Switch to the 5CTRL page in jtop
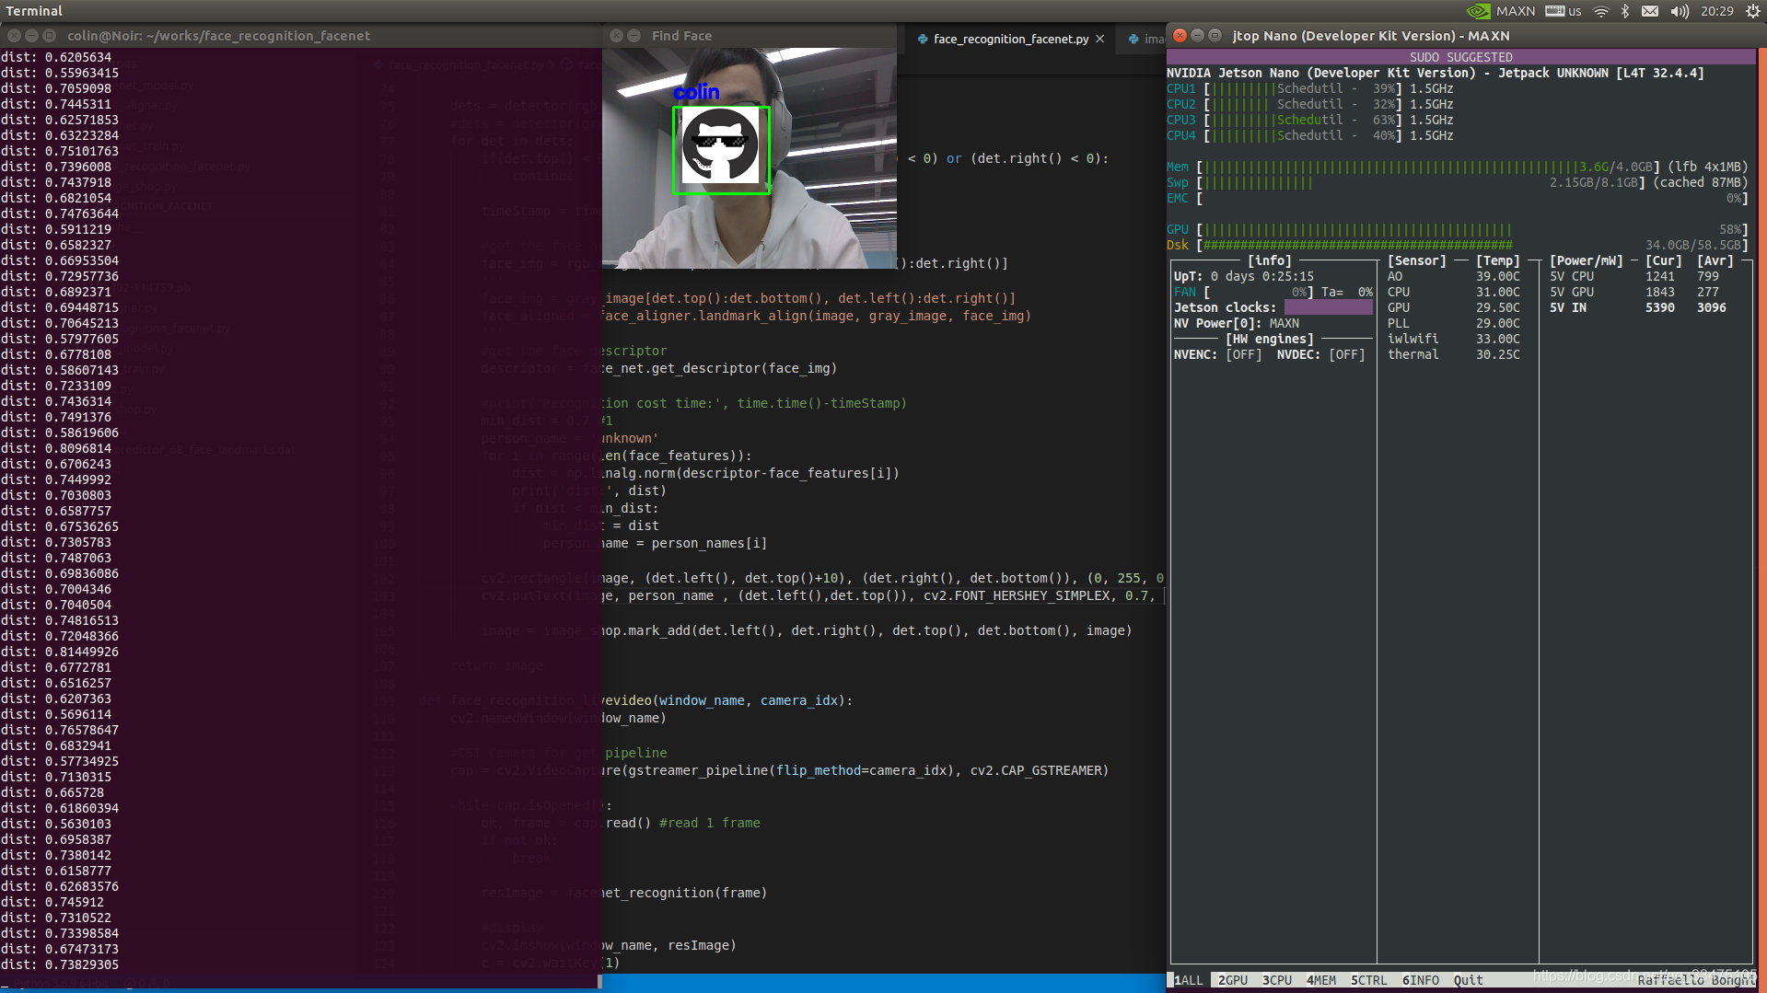1767x993 pixels. pos(1368,980)
